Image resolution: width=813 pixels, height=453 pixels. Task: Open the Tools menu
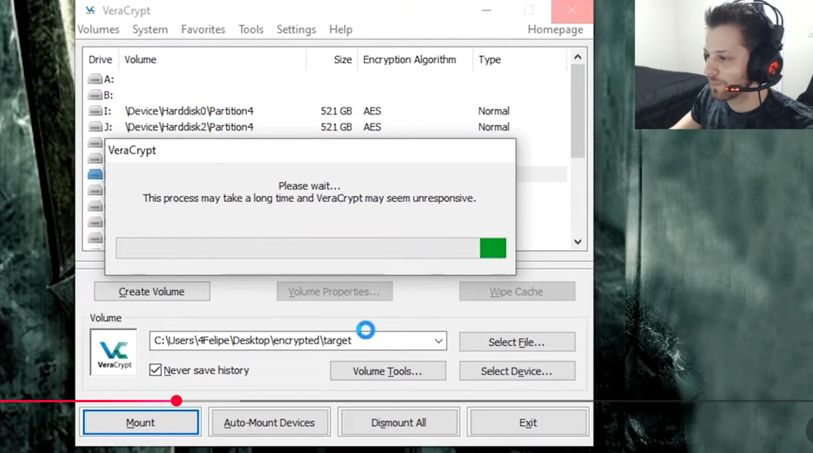tap(251, 30)
